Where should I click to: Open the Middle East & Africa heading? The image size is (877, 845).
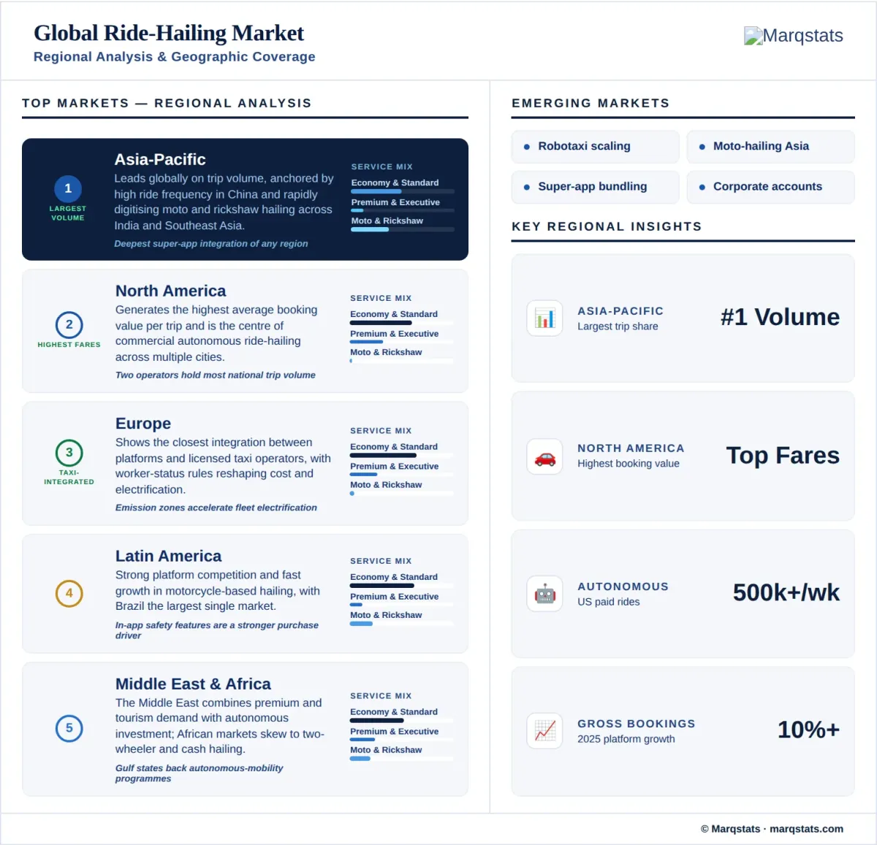193,684
